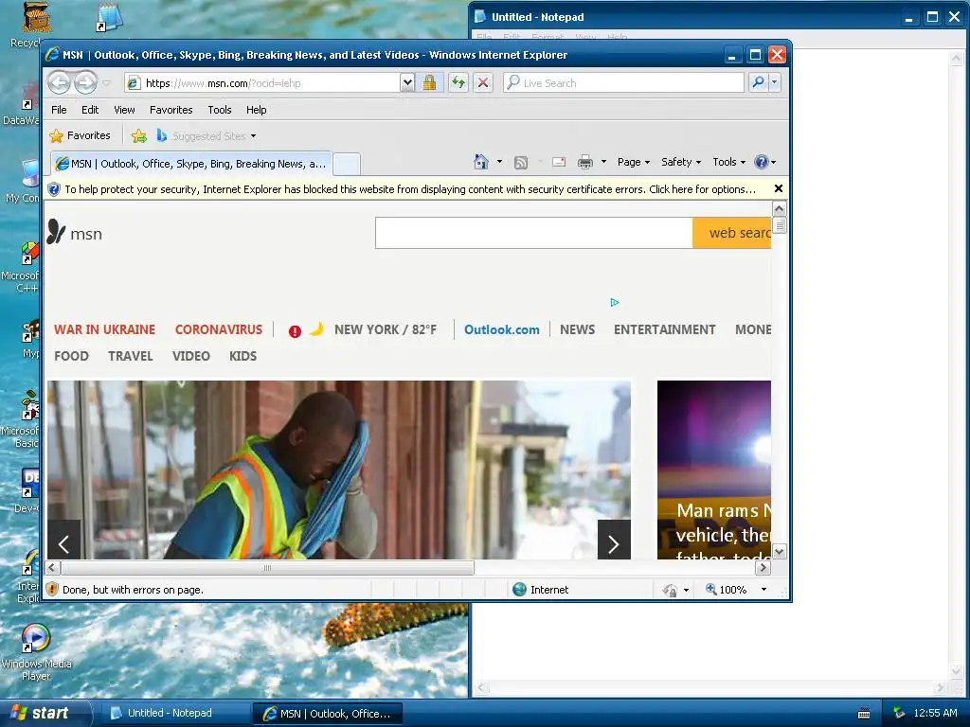
Task: Click the blue Help question mark icon
Action: tap(761, 162)
